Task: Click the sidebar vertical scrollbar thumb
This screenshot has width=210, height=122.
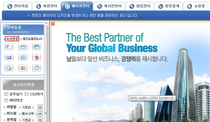Action: [46, 74]
